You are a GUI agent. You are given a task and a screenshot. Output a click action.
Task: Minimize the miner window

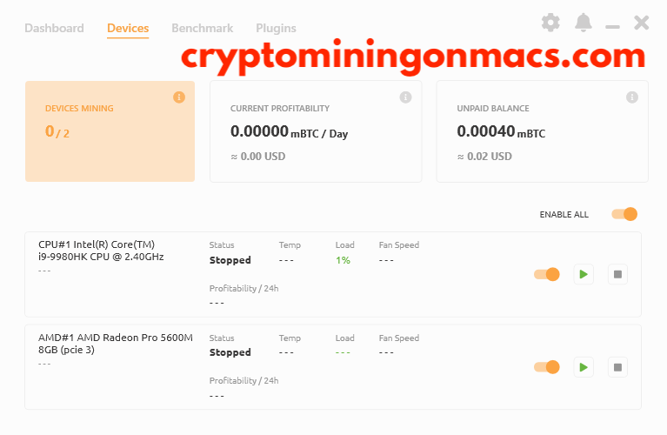pos(612,26)
